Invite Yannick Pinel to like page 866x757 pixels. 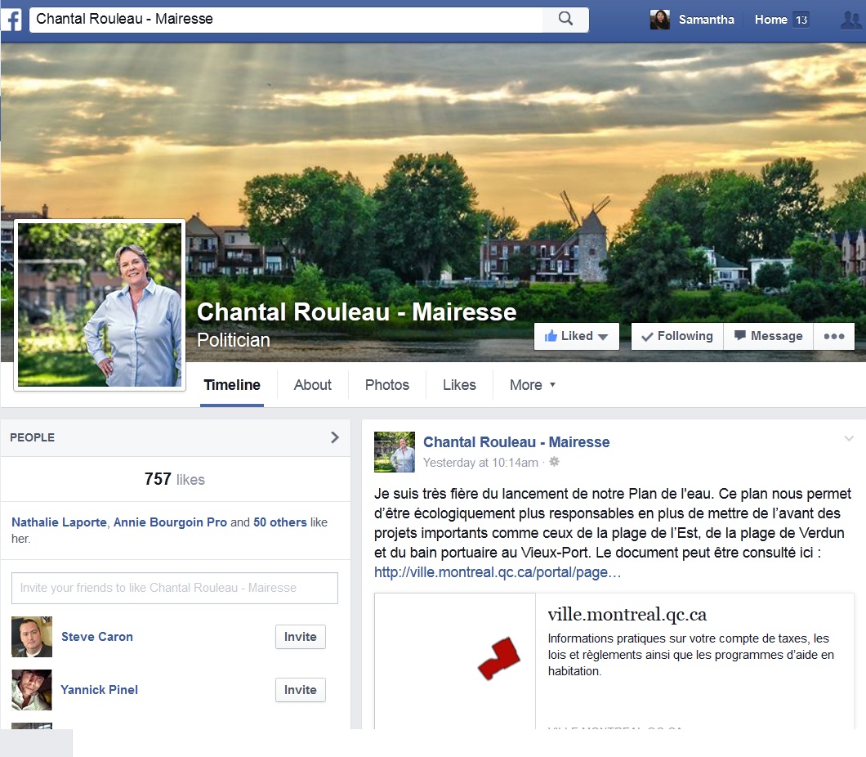[x=301, y=690]
